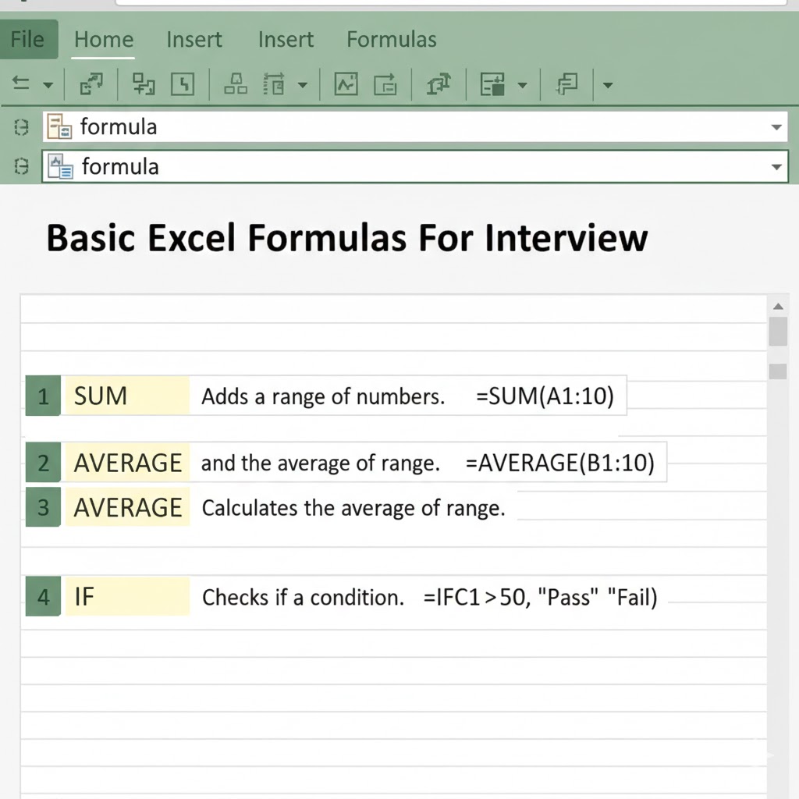The height and width of the screenshot is (799, 799).
Task: Click the boxed lightning icon in toolbar
Action: 182,84
